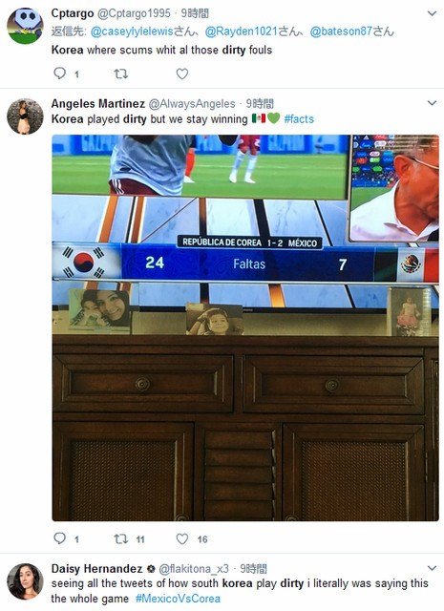Expand the chevron menu on Daisy Hernandez's tweet
Screen dimensions: 444x611
(x=432, y=568)
